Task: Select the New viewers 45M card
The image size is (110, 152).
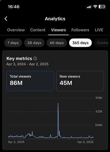Action: click(x=80, y=81)
